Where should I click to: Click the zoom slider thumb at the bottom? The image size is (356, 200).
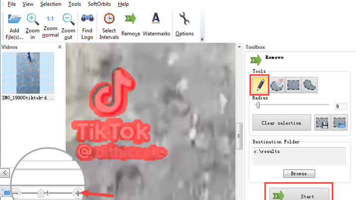(41, 193)
